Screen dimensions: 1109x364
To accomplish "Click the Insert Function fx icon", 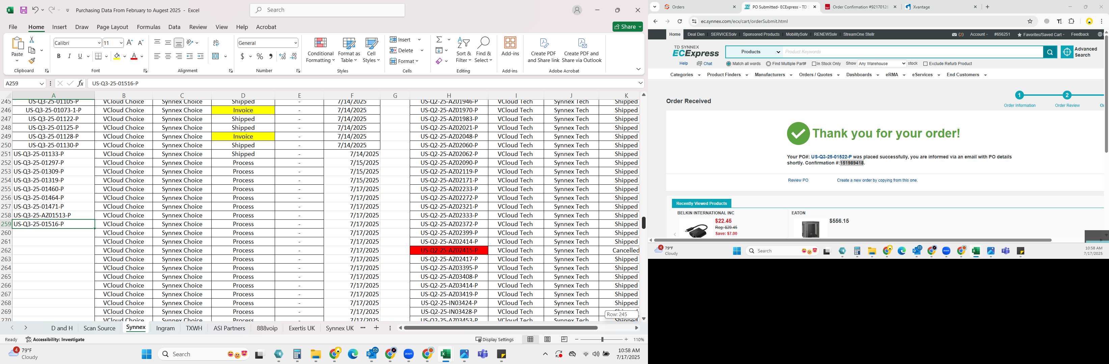I will pos(81,83).
